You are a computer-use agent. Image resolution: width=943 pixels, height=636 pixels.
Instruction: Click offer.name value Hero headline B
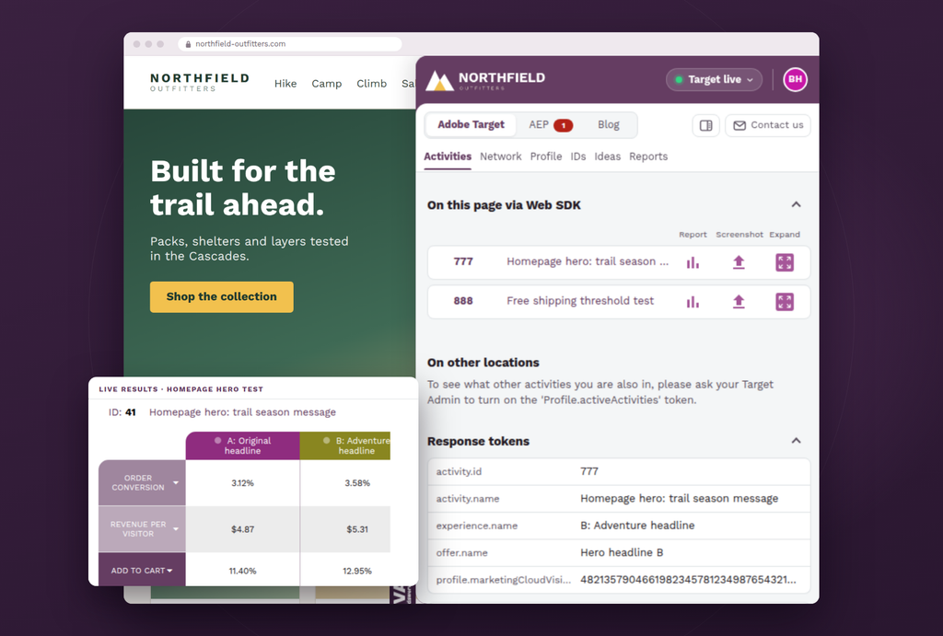coord(622,552)
